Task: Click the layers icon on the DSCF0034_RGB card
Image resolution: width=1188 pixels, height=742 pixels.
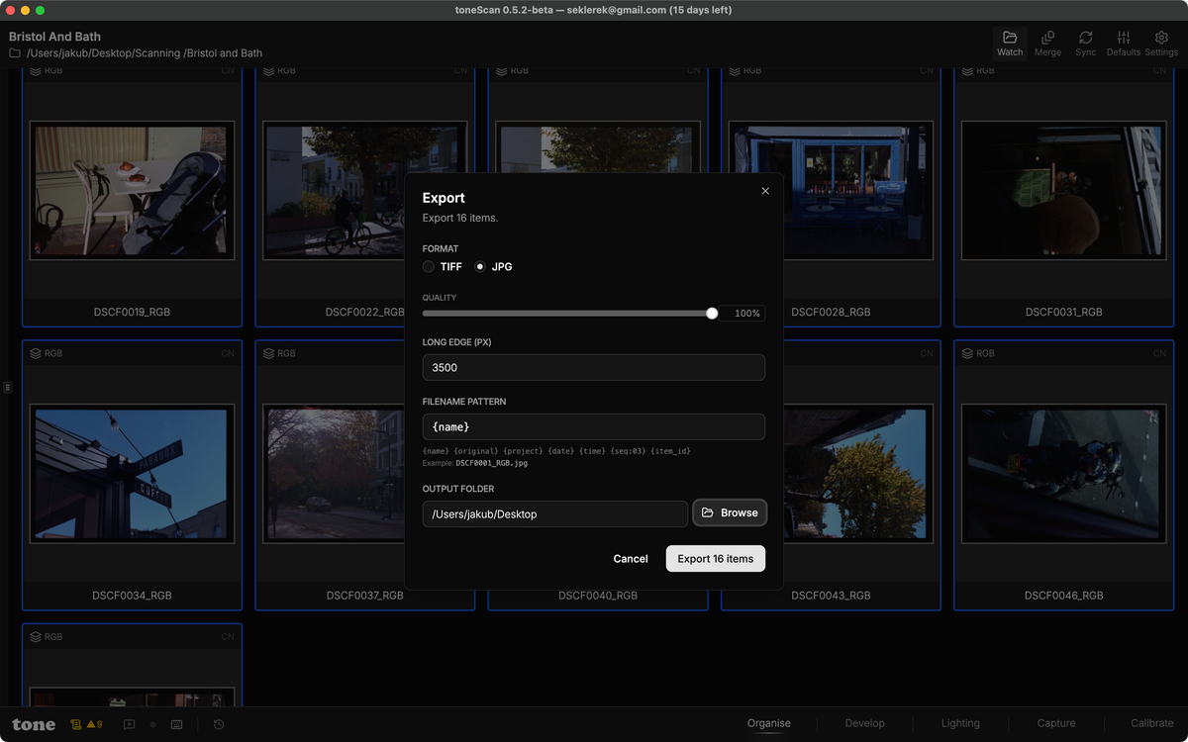Action: [x=36, y=353]
